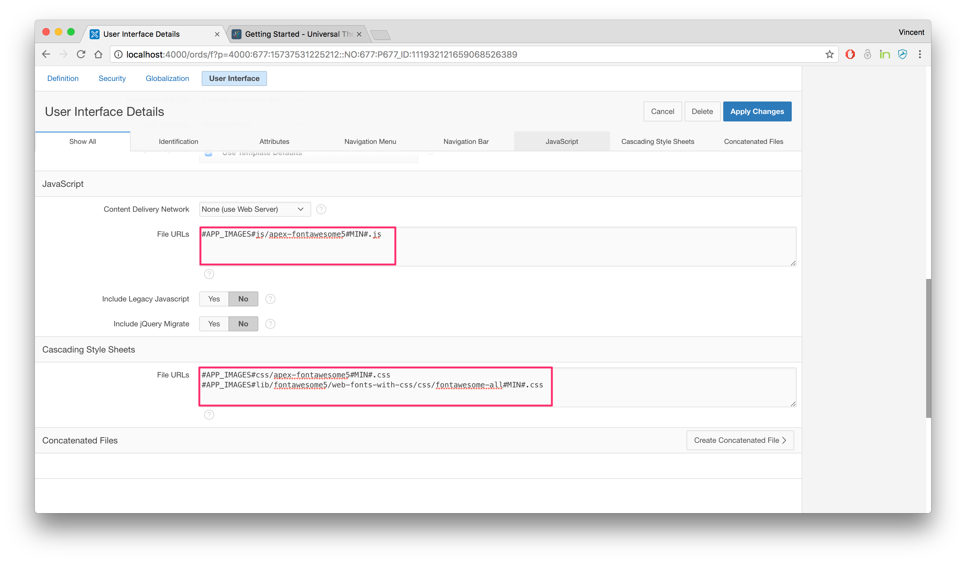This screenshot has height=563, width=966.
Task: Select No for Include jQuery Migrate
Action: 243,324
